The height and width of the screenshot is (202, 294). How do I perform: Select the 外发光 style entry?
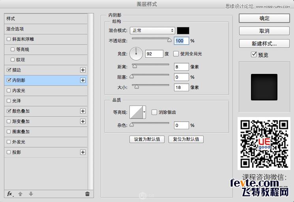pyautogui.click(x=46, y=142)
